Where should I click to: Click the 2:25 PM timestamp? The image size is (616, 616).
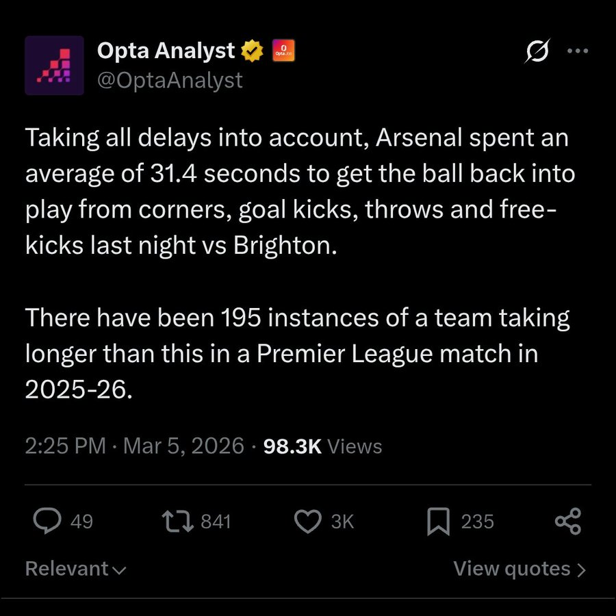coord(65,446)
